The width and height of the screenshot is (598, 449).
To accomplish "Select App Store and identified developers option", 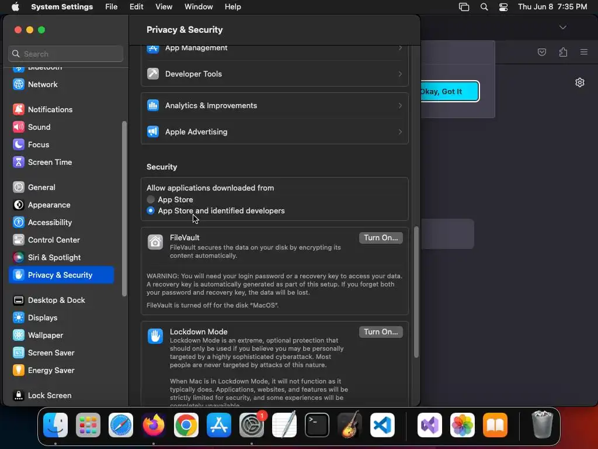I will (x=151, y=210).
